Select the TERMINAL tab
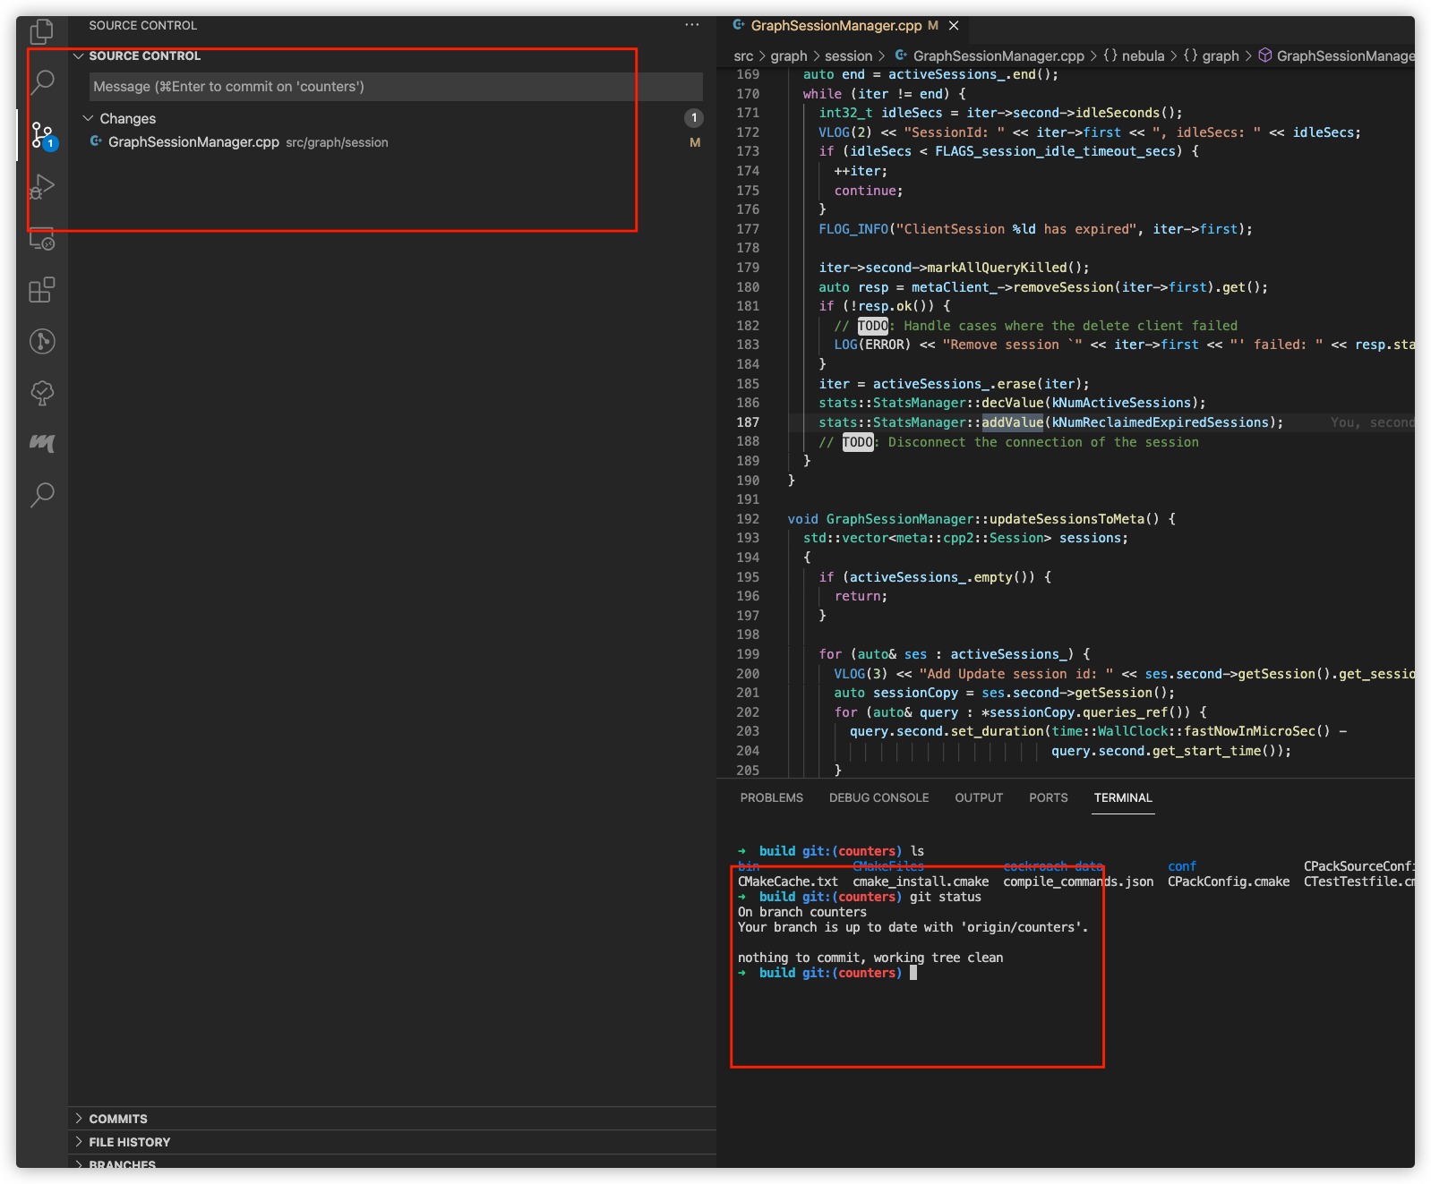Viewport: 1431px width, 1184px height. (x=1123, y=797)
